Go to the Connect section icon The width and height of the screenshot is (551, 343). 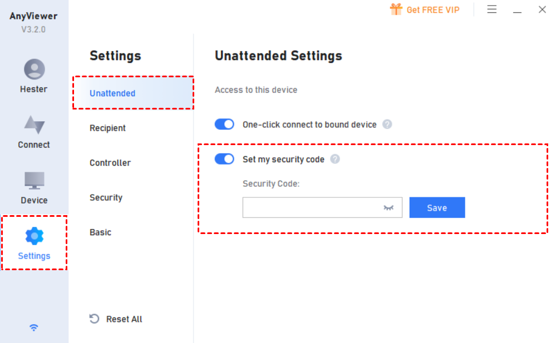[x=34, y=125]
